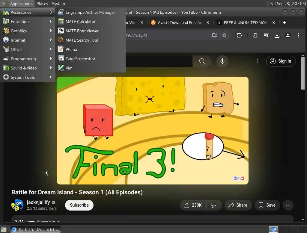Click the workspace switcher in bottom panel
This screenshot has width=307, height=233.
click(x=273, y=229)
